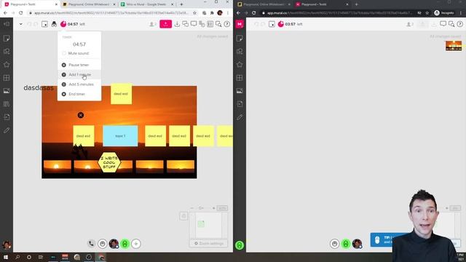
Task: Open the chat bubbles icon in left toolbar
Action: (x=186, y=24)
